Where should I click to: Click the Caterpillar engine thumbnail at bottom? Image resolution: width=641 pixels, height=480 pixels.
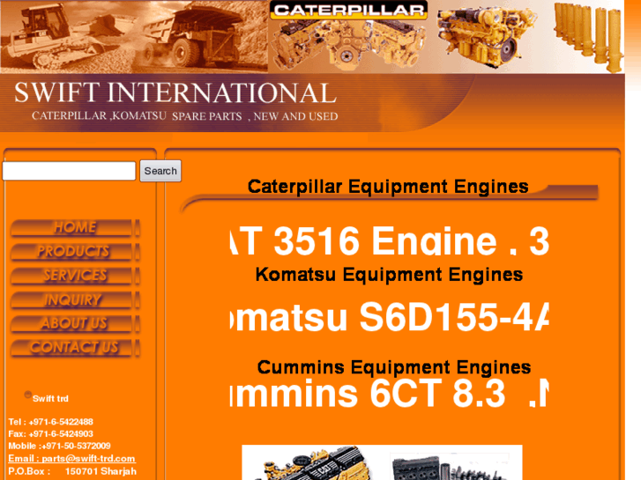(x=315, y=463)
